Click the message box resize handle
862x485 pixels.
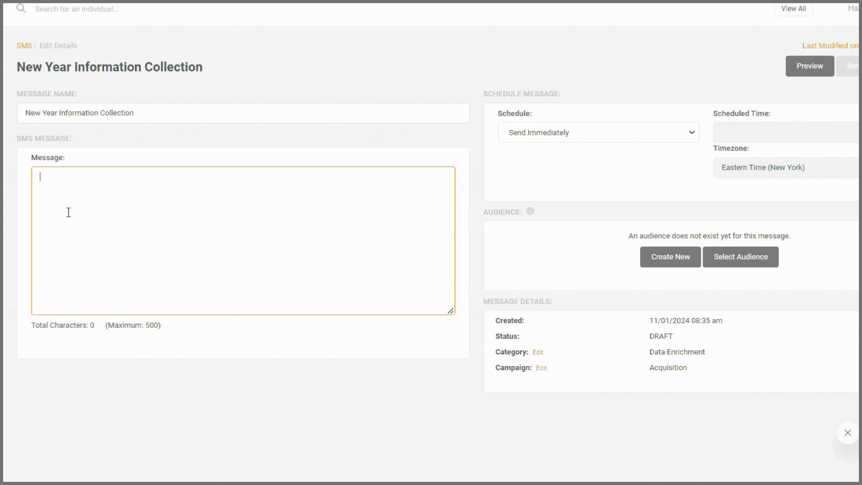coord(450,311)
